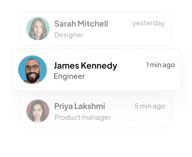192x157 pixels.
Task: Open the James Kennedy name link
Action: pyautogui.click(x=85, y=66)
